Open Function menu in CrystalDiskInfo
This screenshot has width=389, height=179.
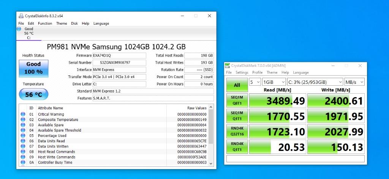pyautogui.click(x=45, y=23)
